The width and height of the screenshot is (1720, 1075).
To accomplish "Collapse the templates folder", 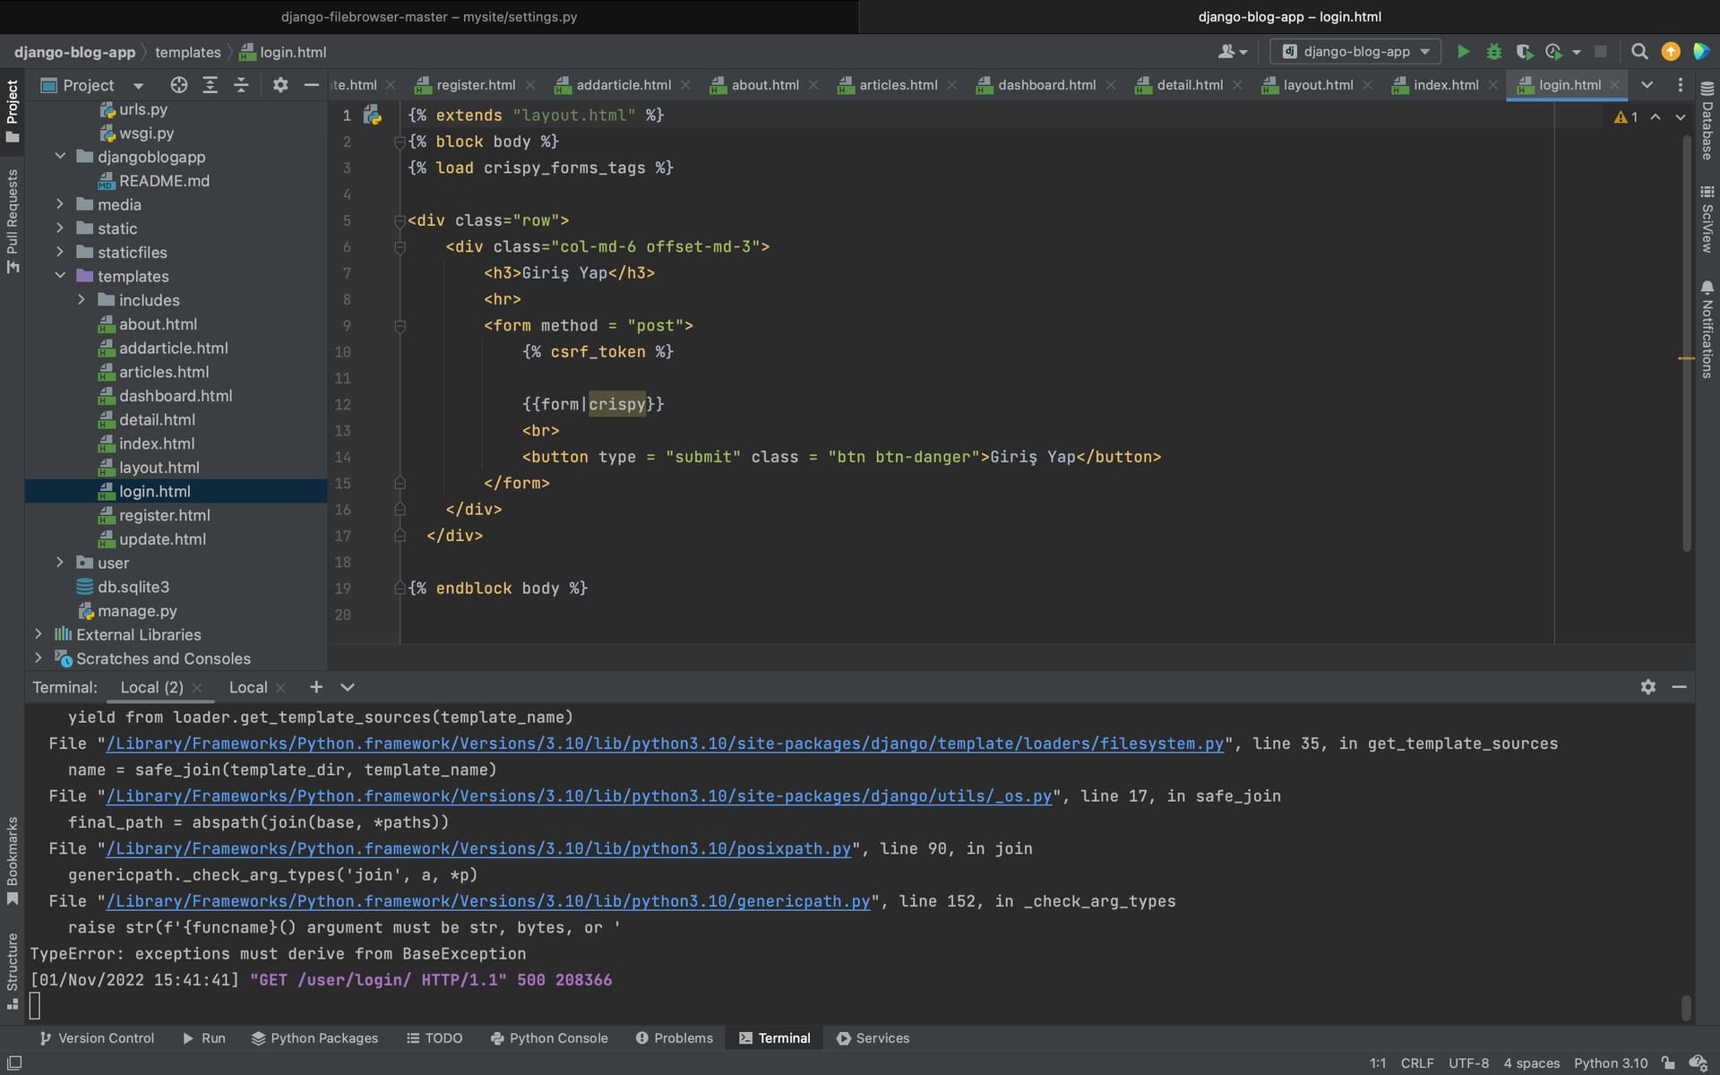I will point(60,276).
